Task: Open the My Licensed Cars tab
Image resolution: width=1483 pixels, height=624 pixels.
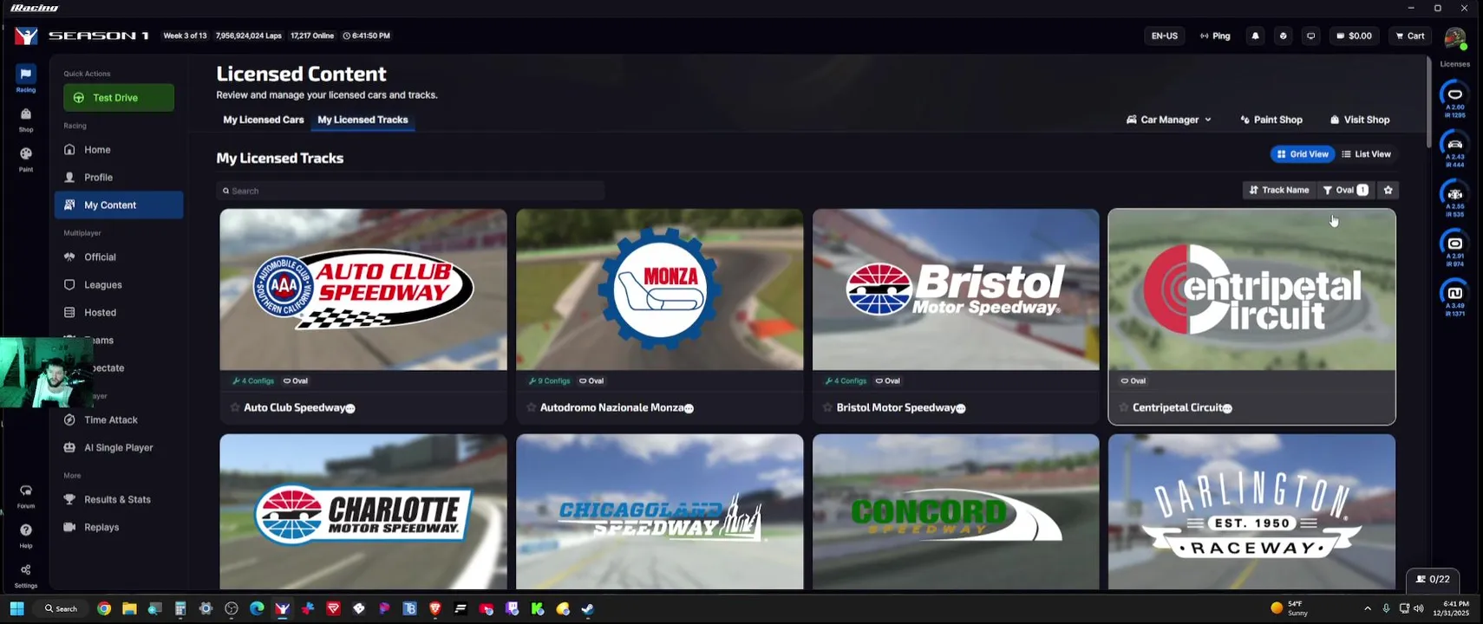Action: click(x=264, y=120)
